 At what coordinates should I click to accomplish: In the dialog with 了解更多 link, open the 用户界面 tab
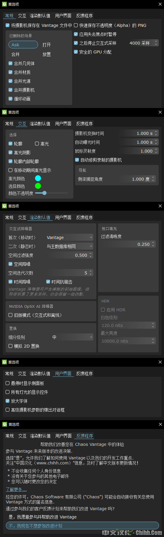[x=64, y=436]
